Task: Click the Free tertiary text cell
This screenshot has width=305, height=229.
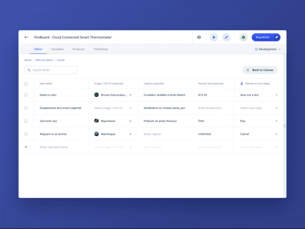Action: (x=201, y=121)
